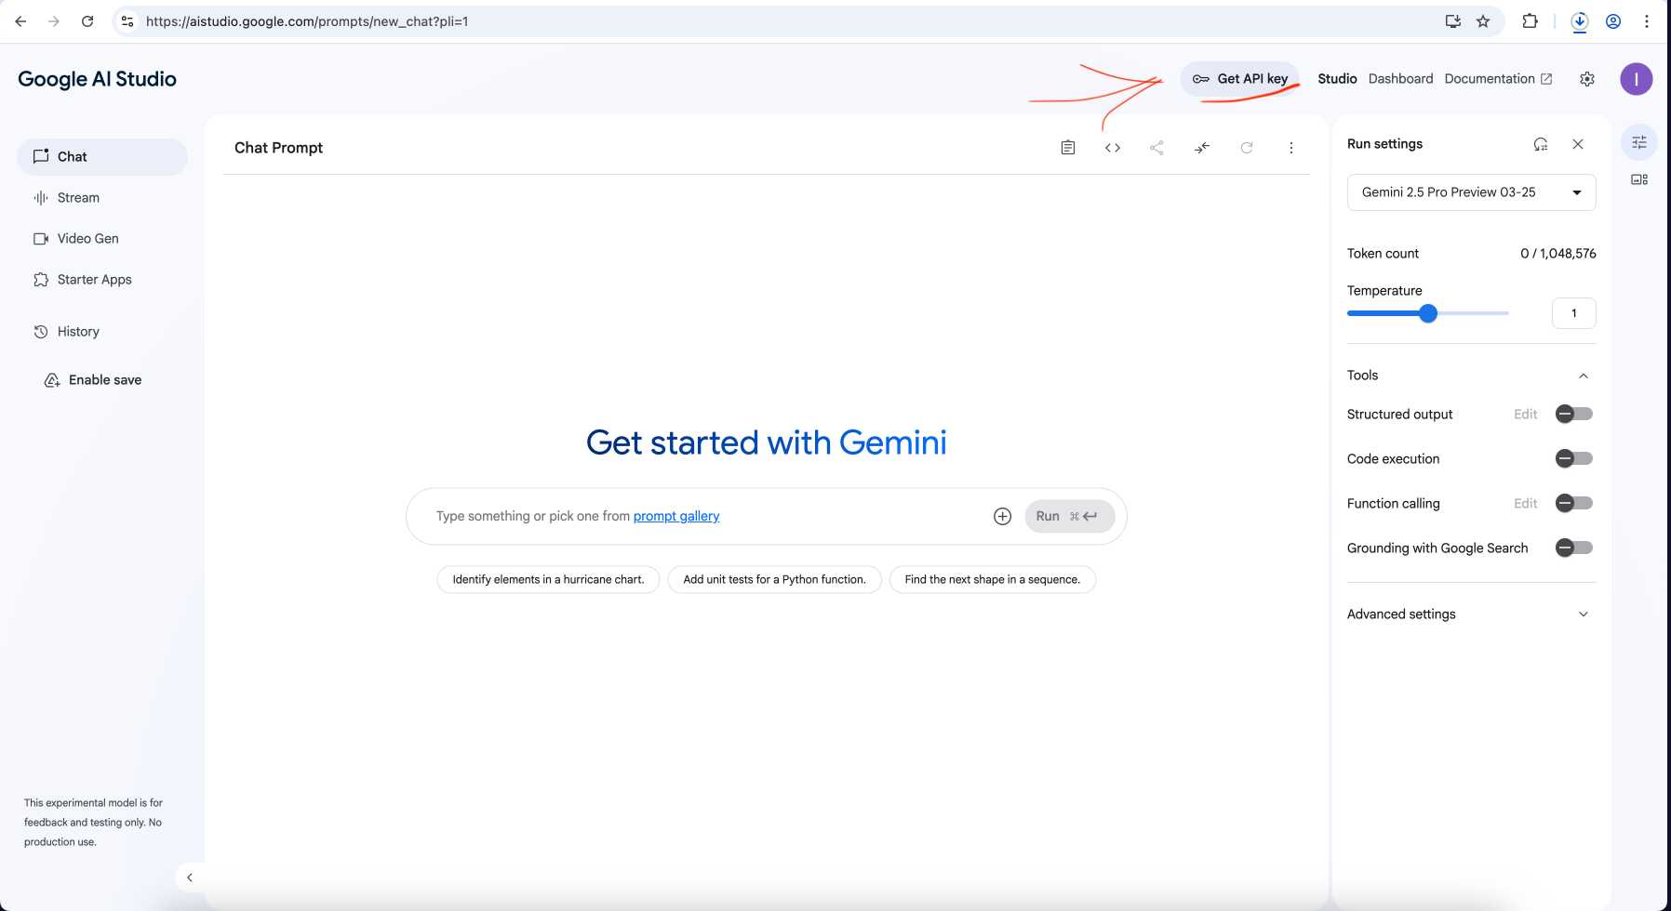
Task: Click the Temperature slider handle
Action: click(1428, 313)
